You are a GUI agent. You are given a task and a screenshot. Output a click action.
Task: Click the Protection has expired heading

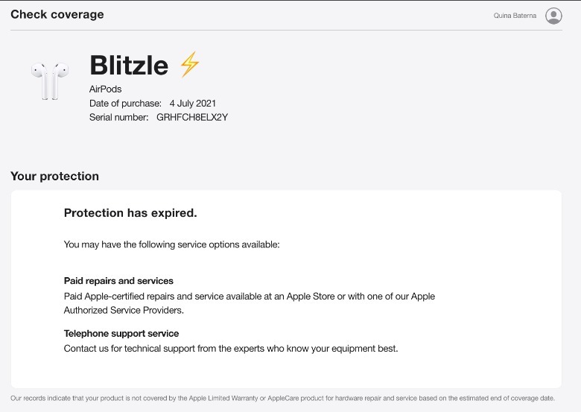pos(130,213)
